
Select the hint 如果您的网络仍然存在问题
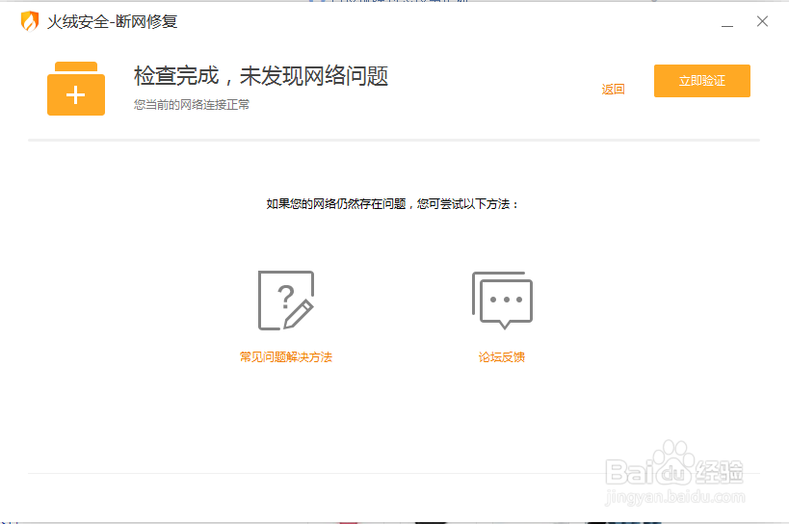tap(335, 203)
